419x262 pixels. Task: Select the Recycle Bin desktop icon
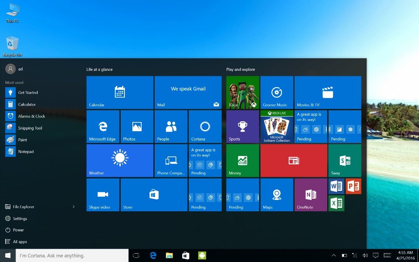point(12,47)
